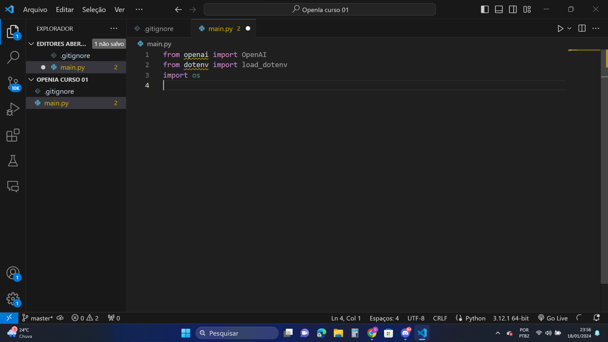Click the editor vertical scrollbar
Viewport: 608px width, 342px height.
click(604, 166)
